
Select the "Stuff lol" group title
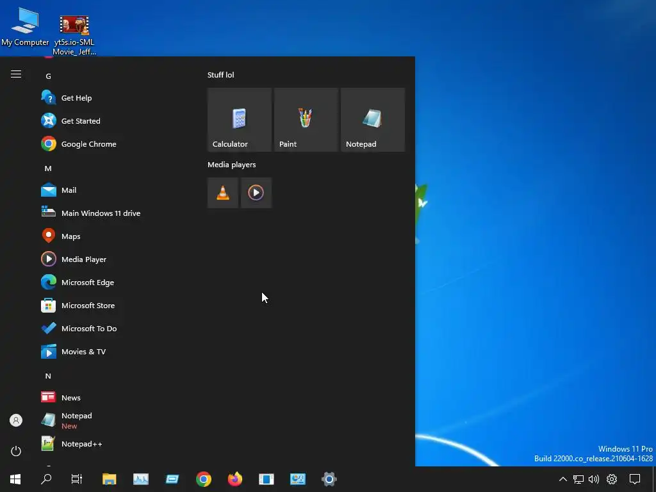221,75
